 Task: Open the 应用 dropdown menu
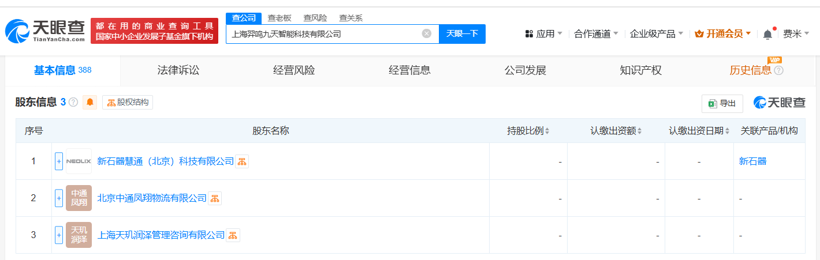click(544, 34)
